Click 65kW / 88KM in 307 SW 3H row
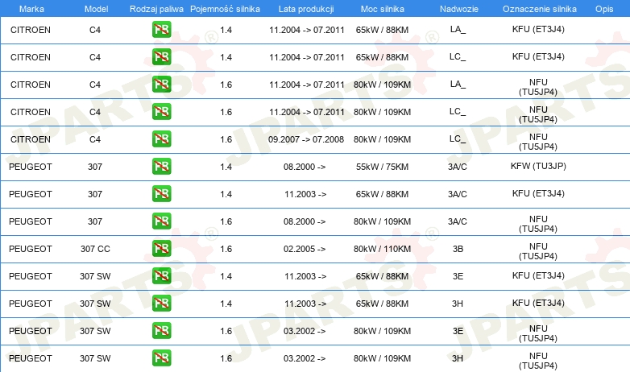This screenshot has height=372, width=630. (x=382, y=304)
